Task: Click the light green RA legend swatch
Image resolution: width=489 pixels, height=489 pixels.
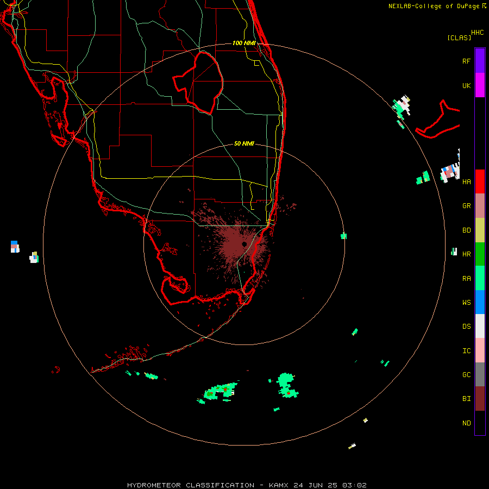Action: click(x=480, y=278)
